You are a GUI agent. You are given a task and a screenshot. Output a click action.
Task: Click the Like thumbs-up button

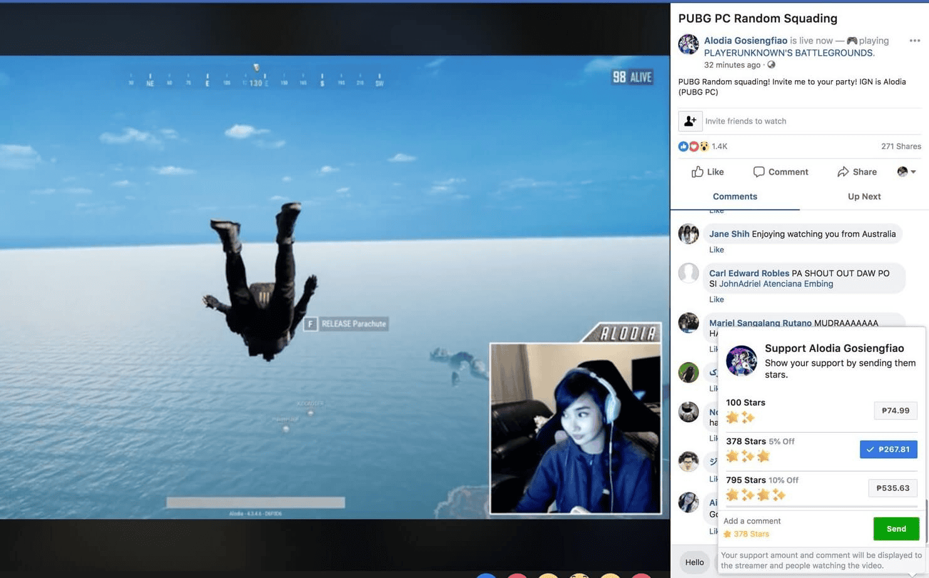pyautogui.click(x=707, y=172)
